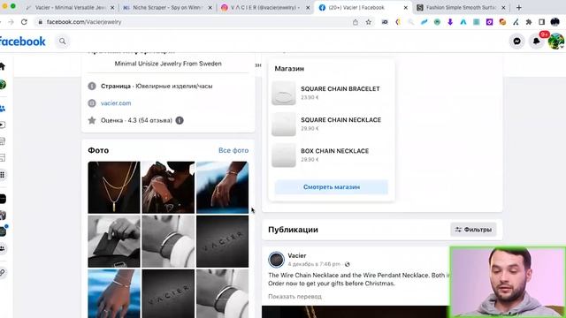Click rating text Оценка 4.3
566x318 pixels.
click(x=136, y=120)
